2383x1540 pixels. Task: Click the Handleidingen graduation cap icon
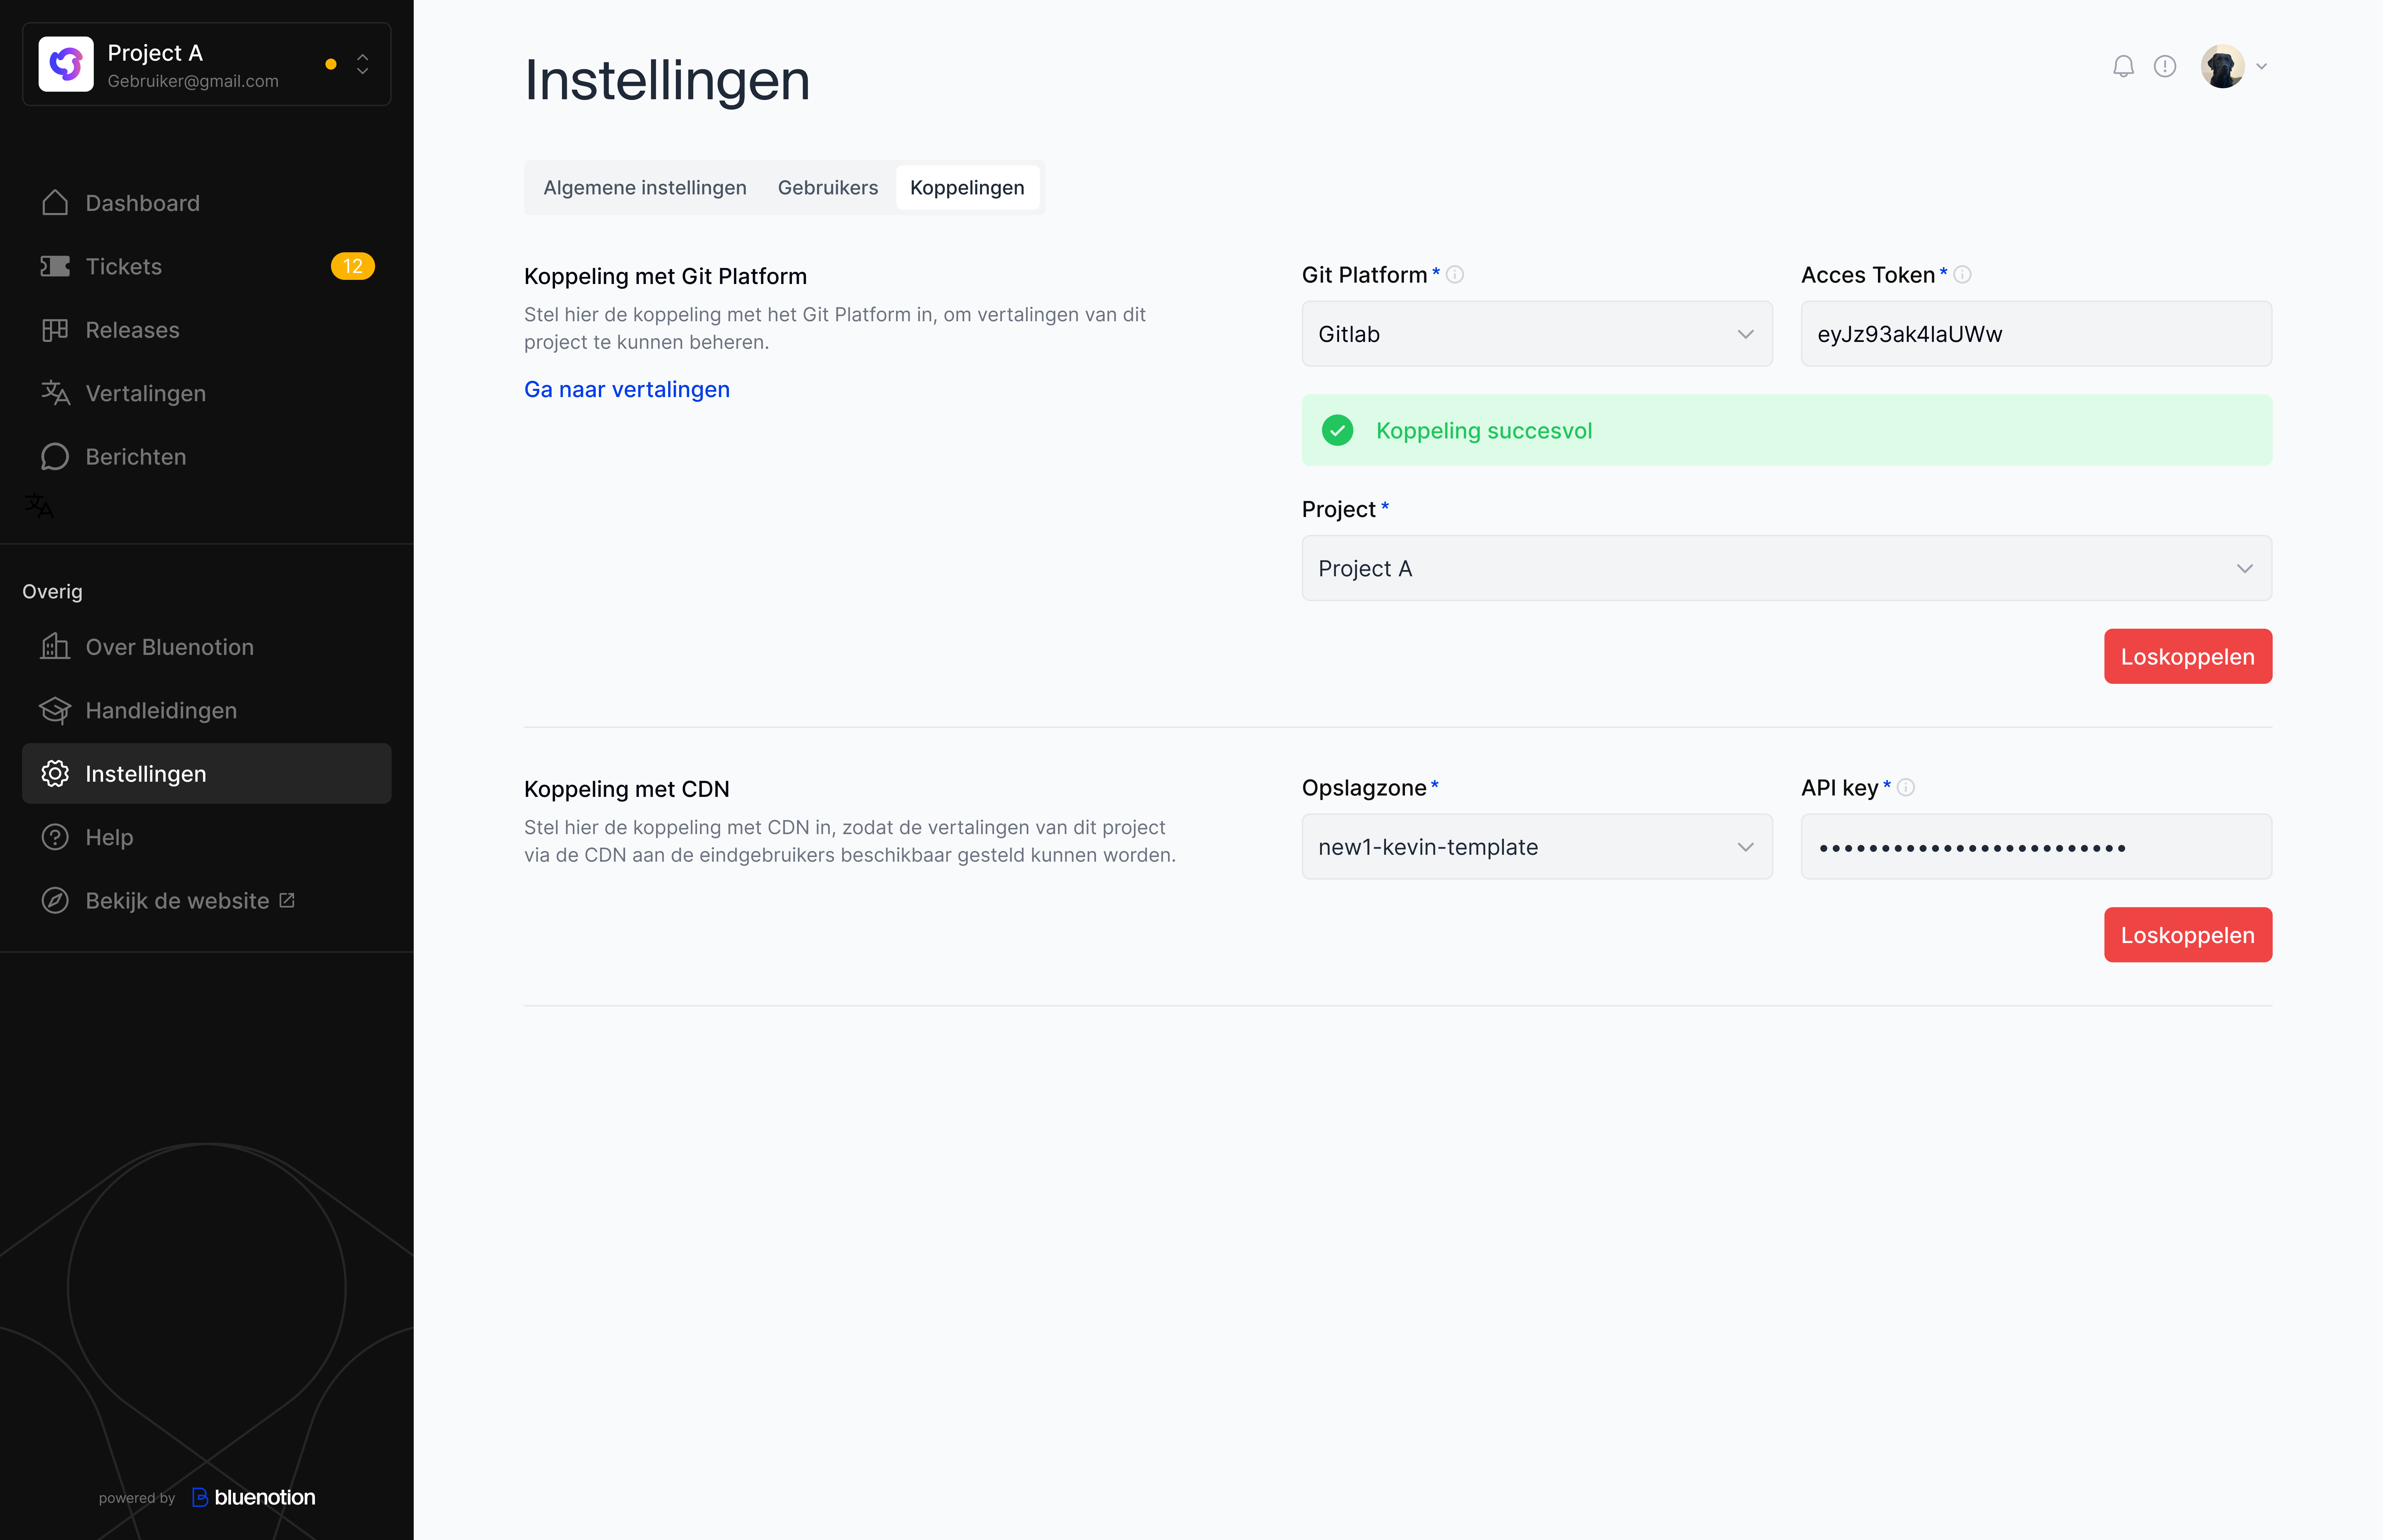56,710
